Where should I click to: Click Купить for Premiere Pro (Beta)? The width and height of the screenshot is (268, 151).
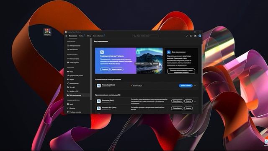188,108
